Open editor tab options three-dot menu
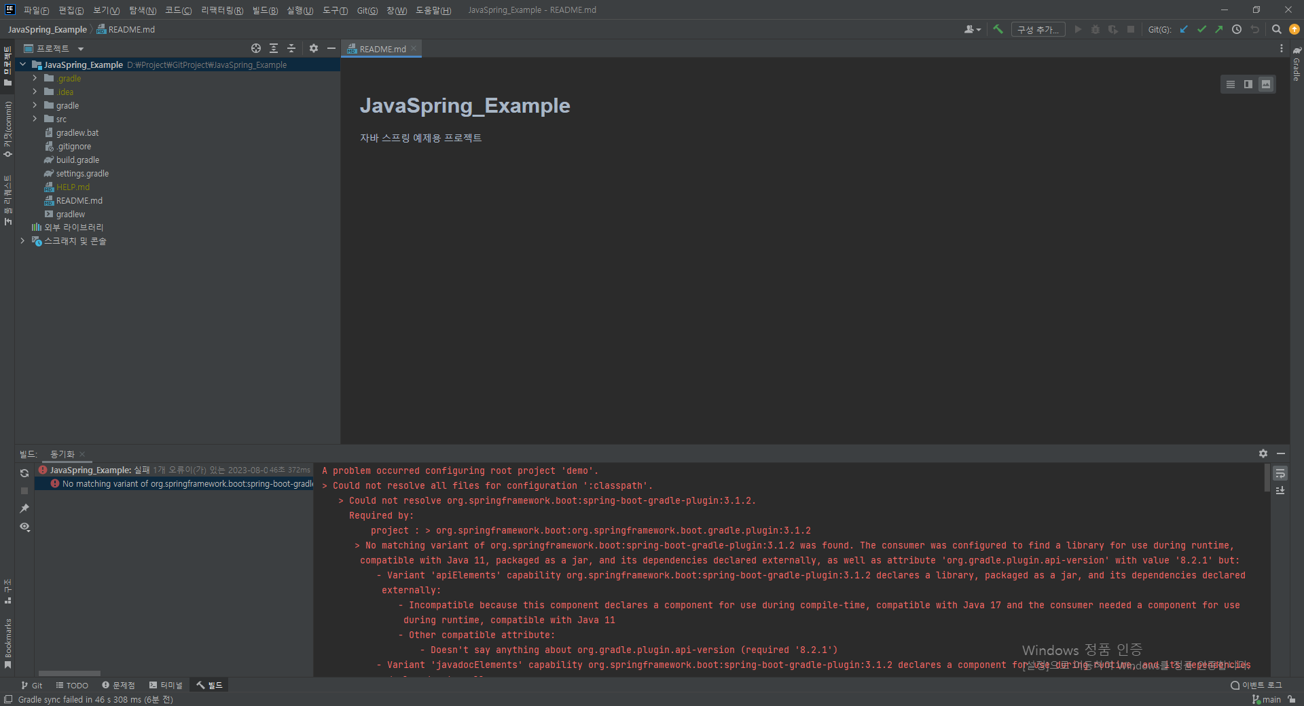Viewport: 1304px width, 706px height. click(1281, 48)
